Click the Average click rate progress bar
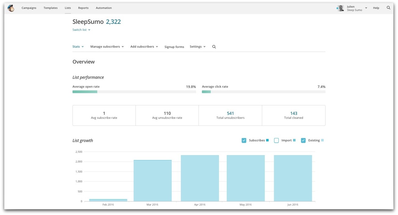 coord(264,92)
